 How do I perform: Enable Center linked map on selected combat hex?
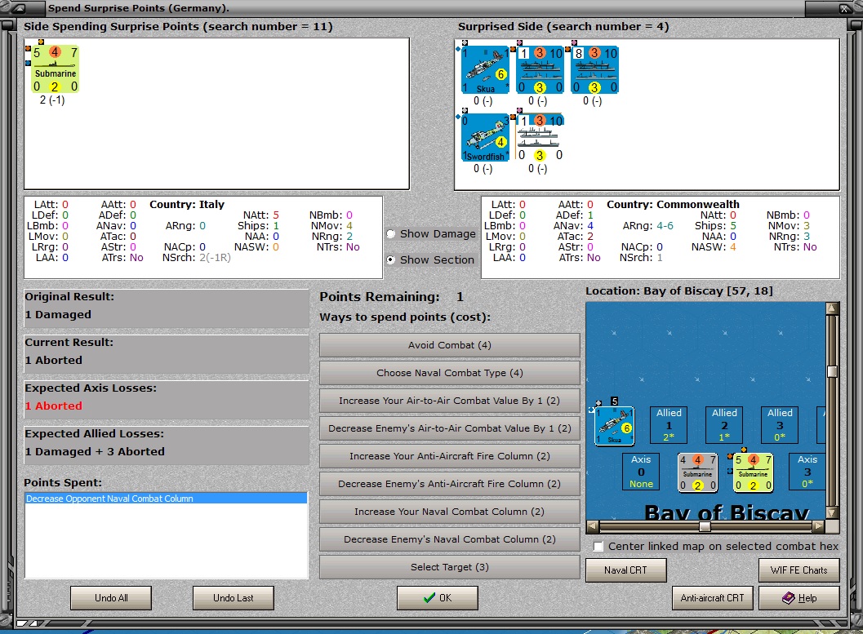click(598, 546)
